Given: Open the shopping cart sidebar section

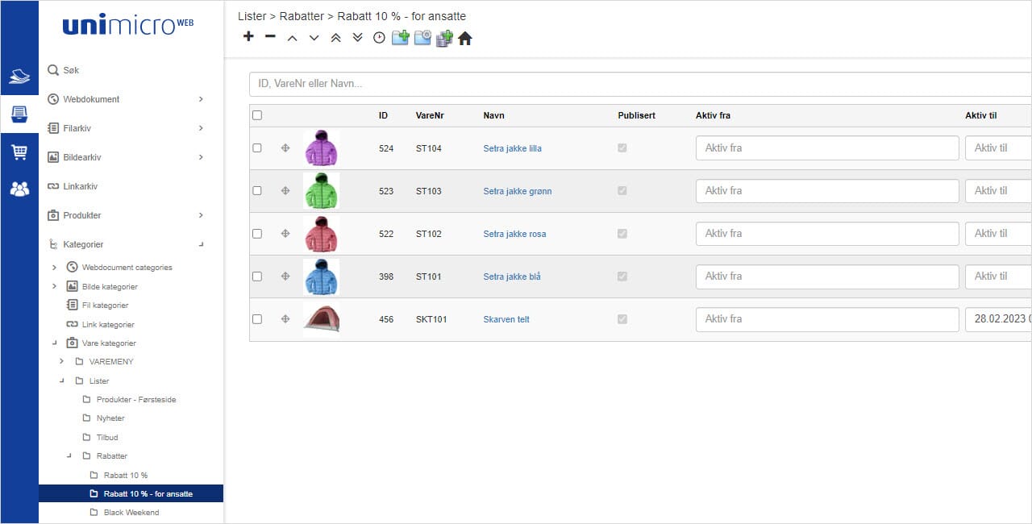Looking at the screenshot, I should (x=19, y=152).
